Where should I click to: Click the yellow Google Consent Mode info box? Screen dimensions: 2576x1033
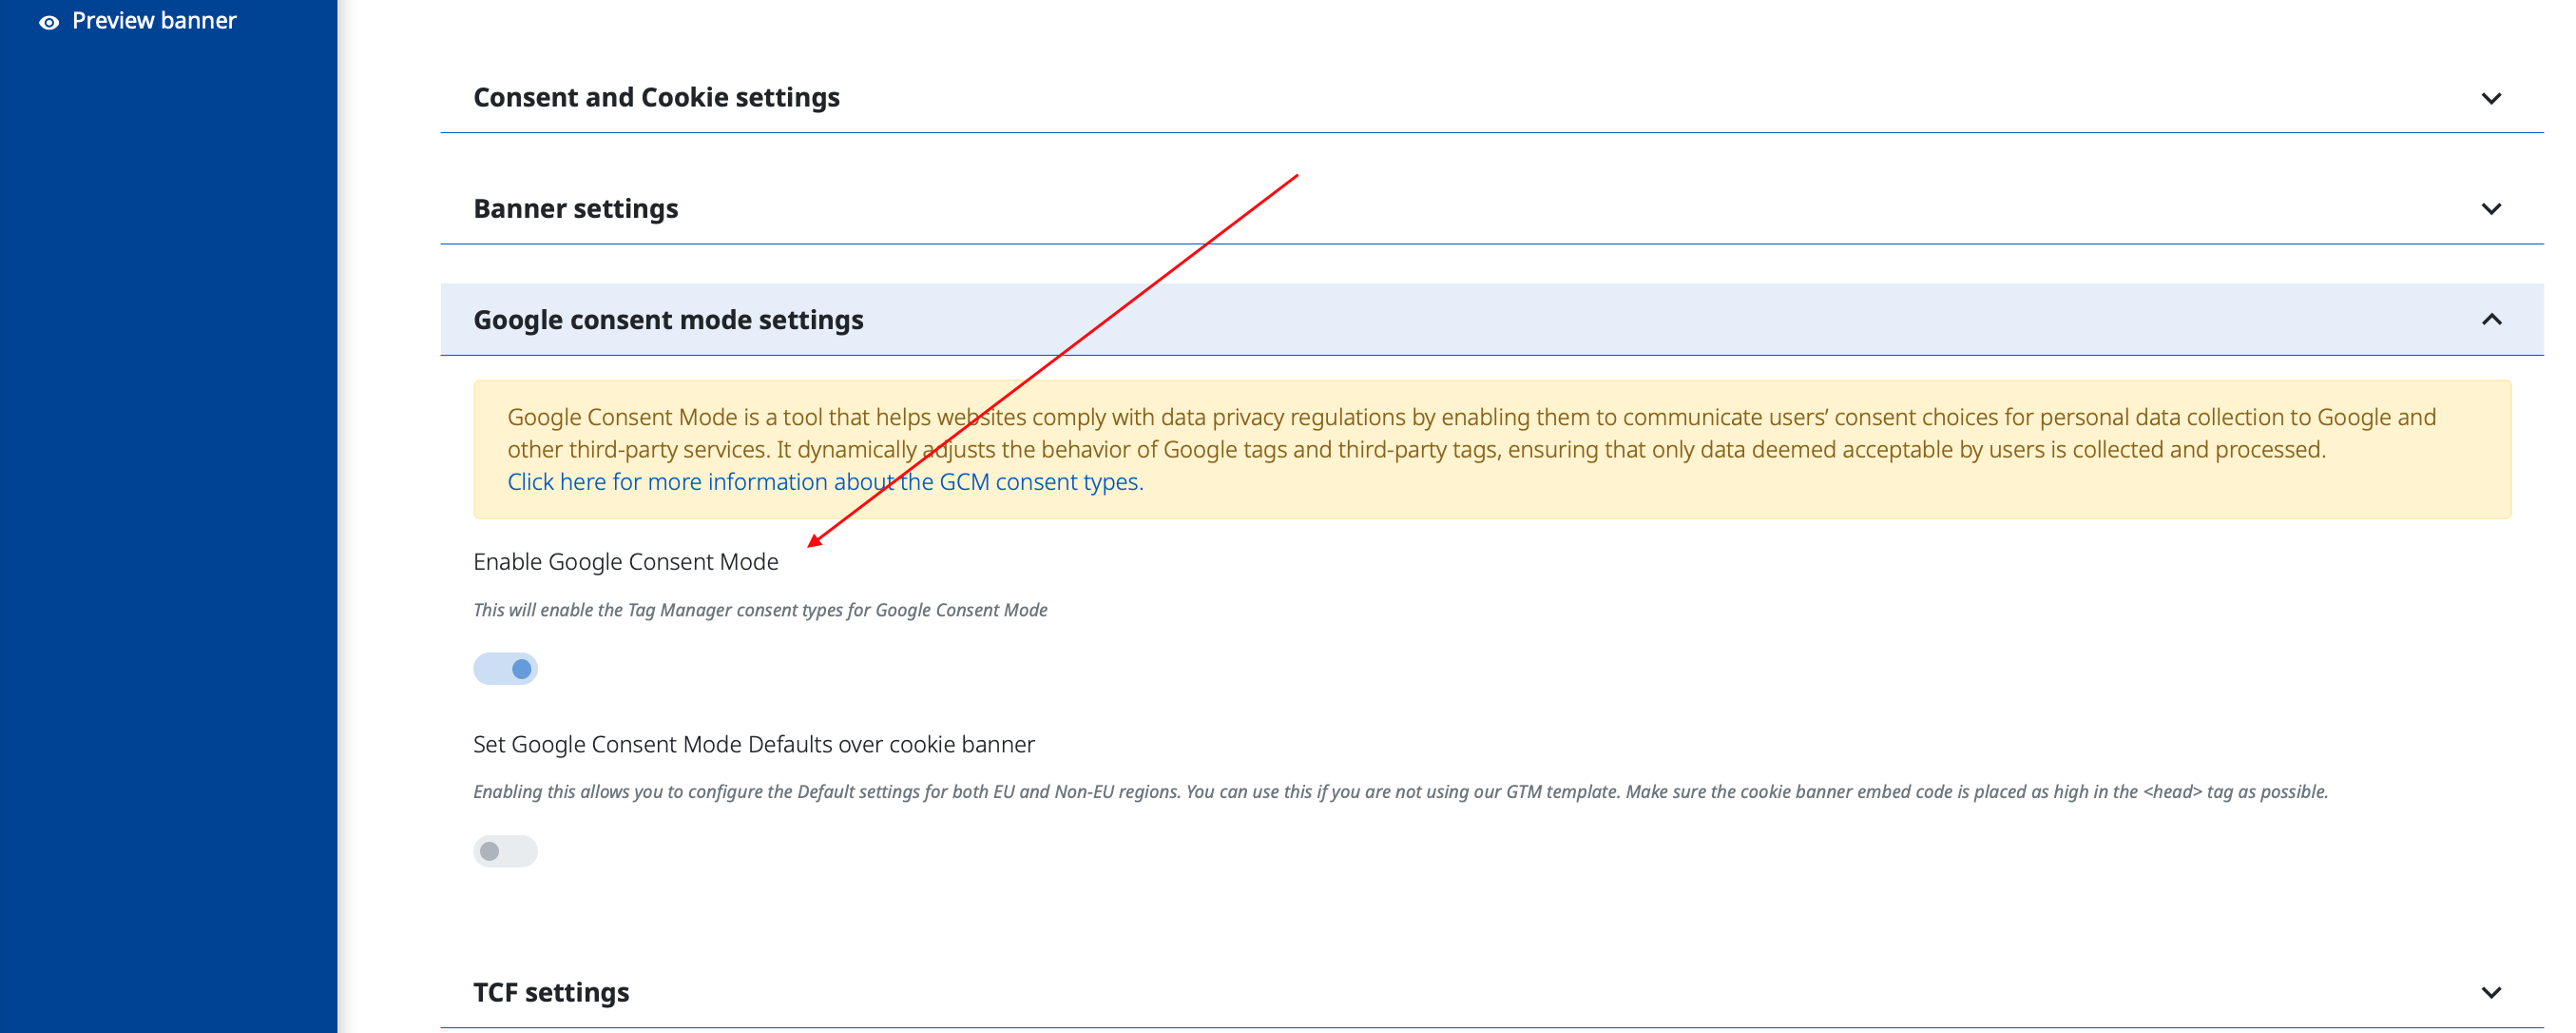coord(1491,449)
